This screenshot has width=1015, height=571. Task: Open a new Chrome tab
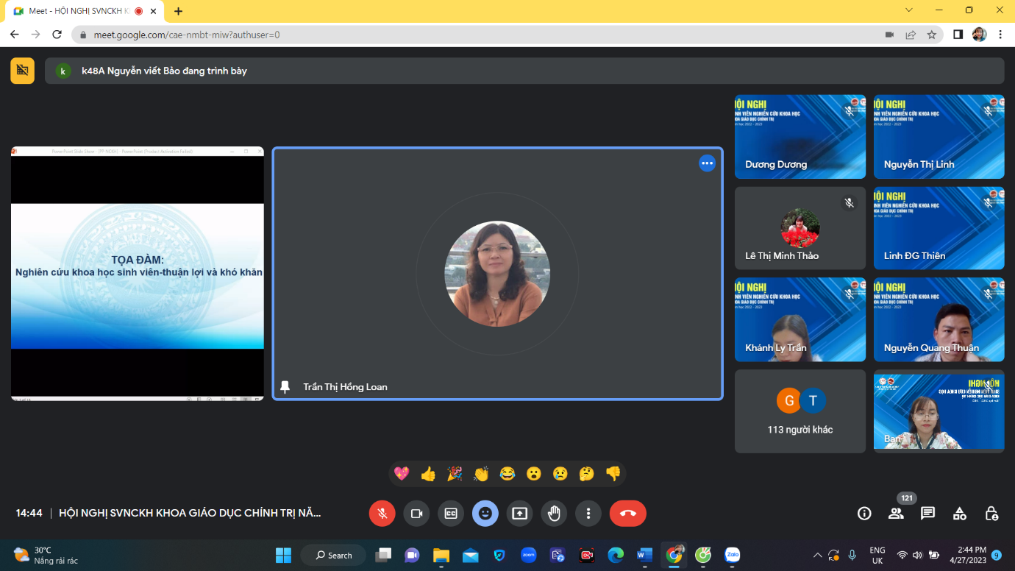point(178,11)
